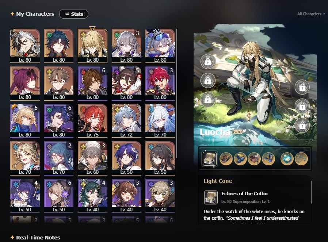Viewport: 328px width, 242px height.
Task: Click the Light Cone description scrollbar
Action: [311, 192]
